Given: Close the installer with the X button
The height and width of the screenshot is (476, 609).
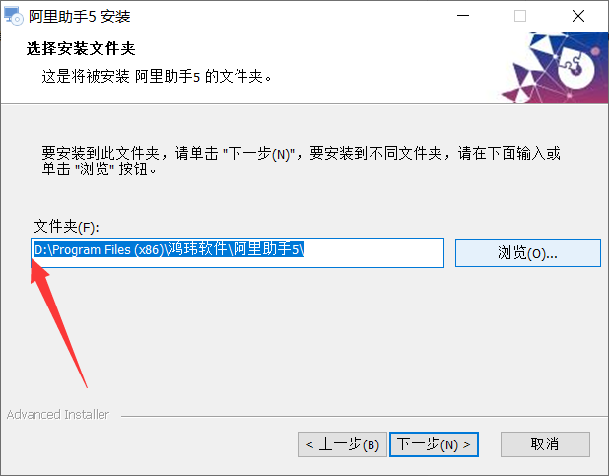Looking at the screenshot, I should [x=578, y=16].
